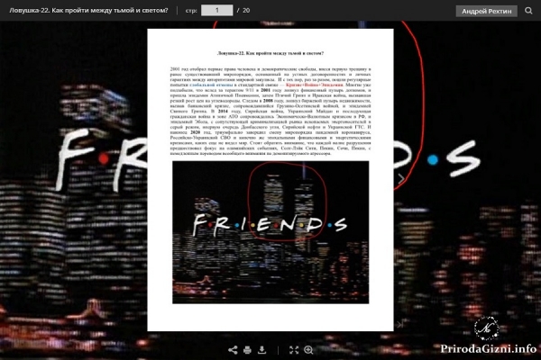This screenshot has width=541, height=360.
Task: Print the document using printer icon
Action: tap(247, 350)
